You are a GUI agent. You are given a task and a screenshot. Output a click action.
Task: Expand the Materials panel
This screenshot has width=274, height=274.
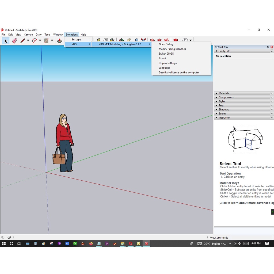point(217,93)
